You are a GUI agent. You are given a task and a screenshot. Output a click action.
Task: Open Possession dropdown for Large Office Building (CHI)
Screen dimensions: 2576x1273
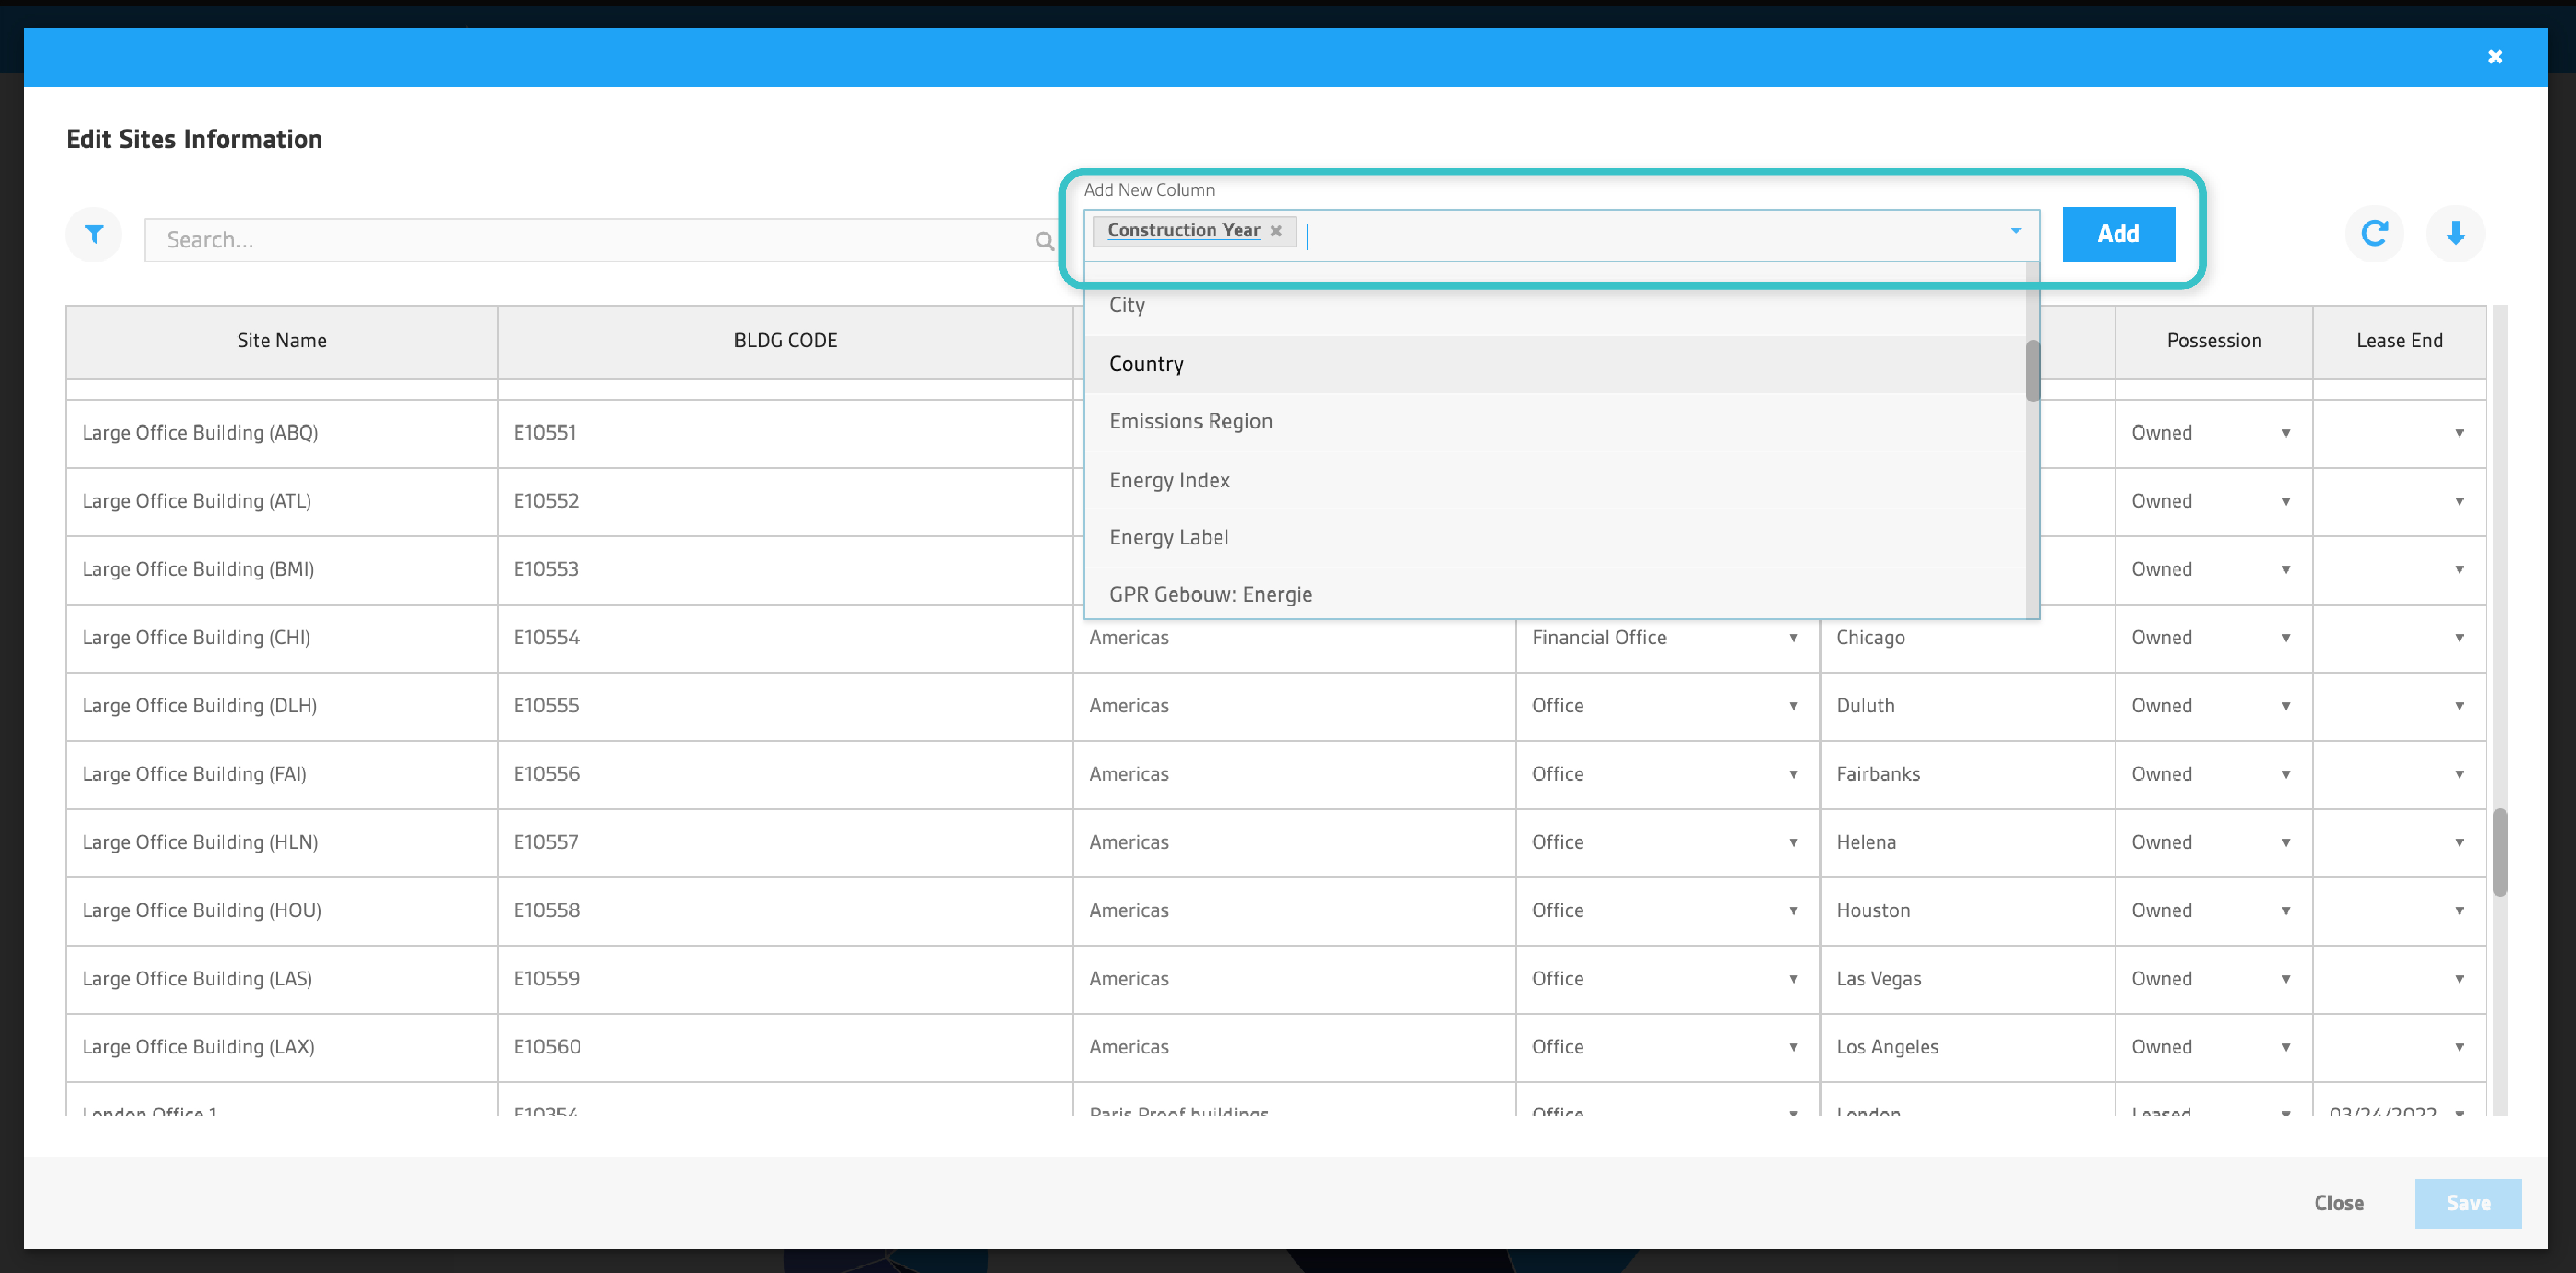coord(2286,638)
